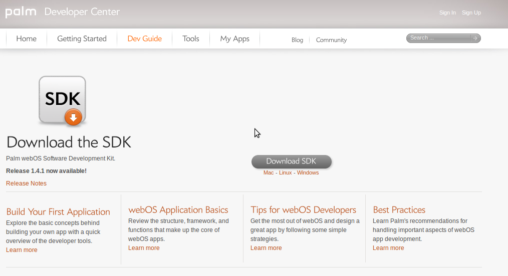This screenshot has height=276, width=508.
Task: Open Tips for webOS Developers heading
Action: (x=303, y=209)
